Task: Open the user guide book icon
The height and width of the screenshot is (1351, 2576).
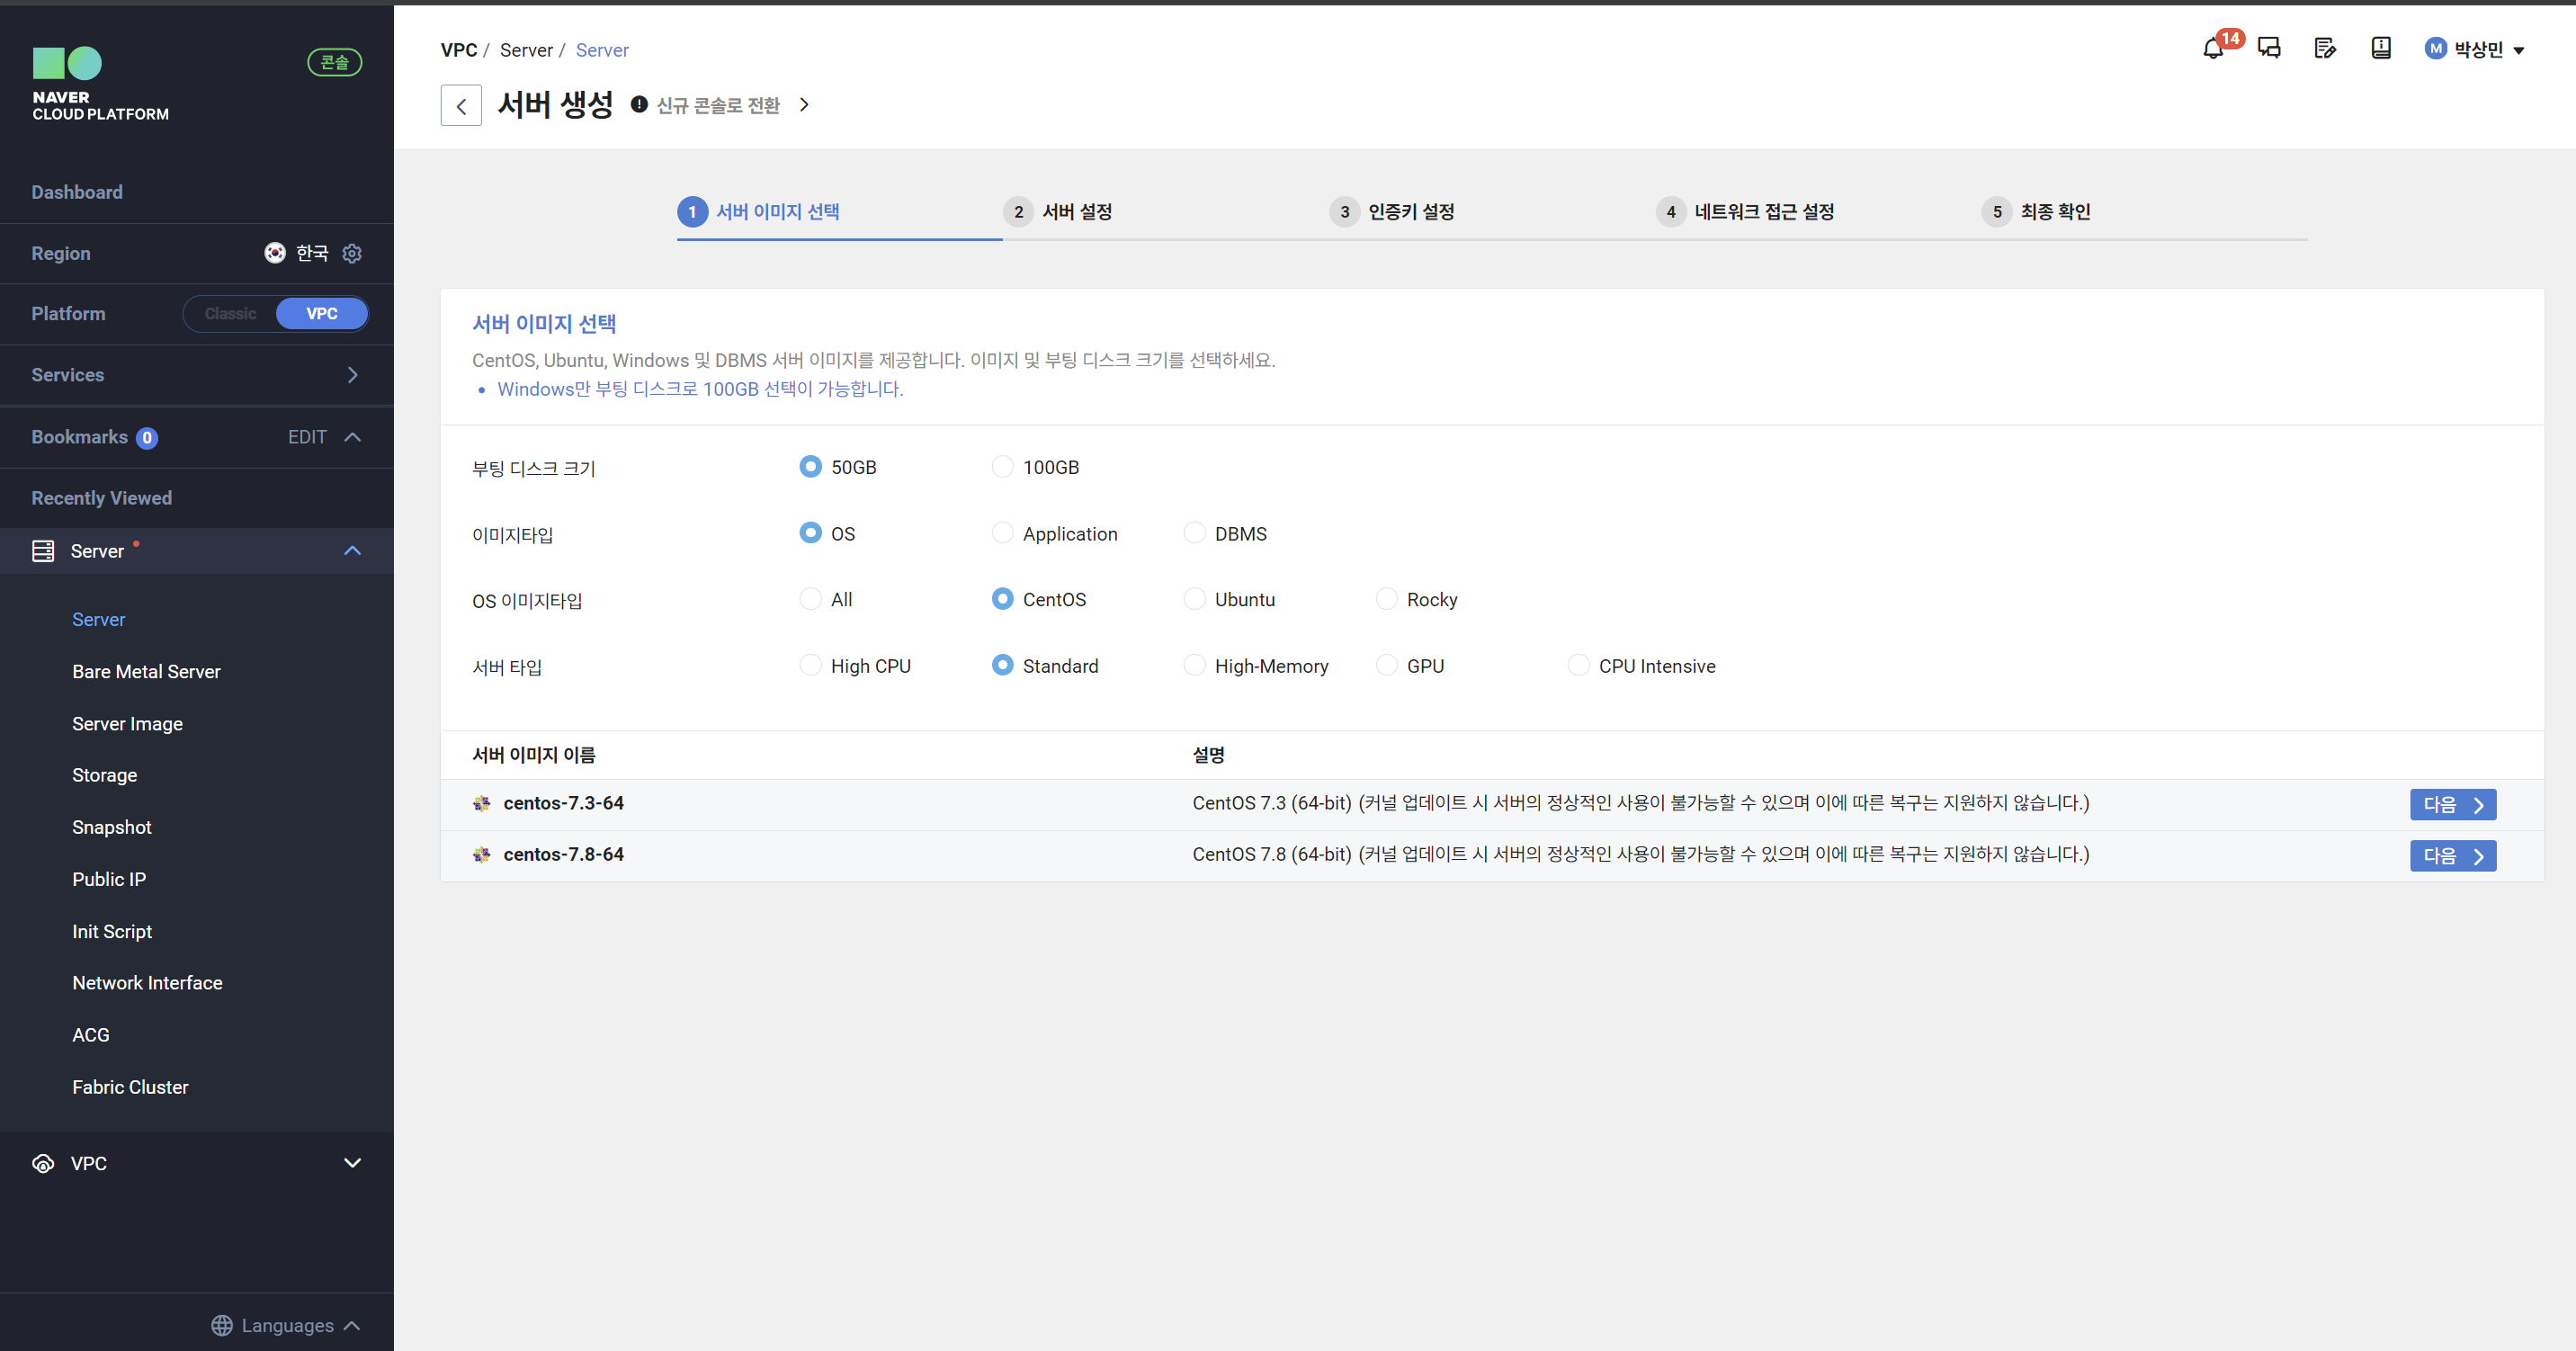Action: pos(2381,49)
